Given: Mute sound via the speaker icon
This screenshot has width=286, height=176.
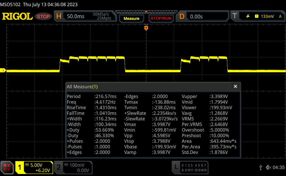Looking at the screenshot, I should 268,167.
